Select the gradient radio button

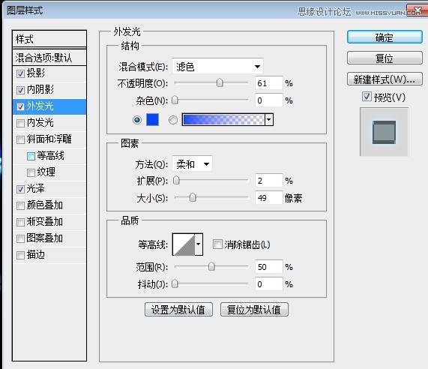click(173, 120)
